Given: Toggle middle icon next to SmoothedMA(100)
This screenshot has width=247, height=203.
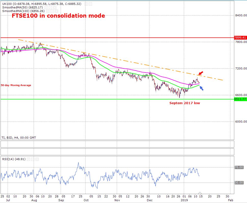Looking at the screenshot, I should point(53,11).
